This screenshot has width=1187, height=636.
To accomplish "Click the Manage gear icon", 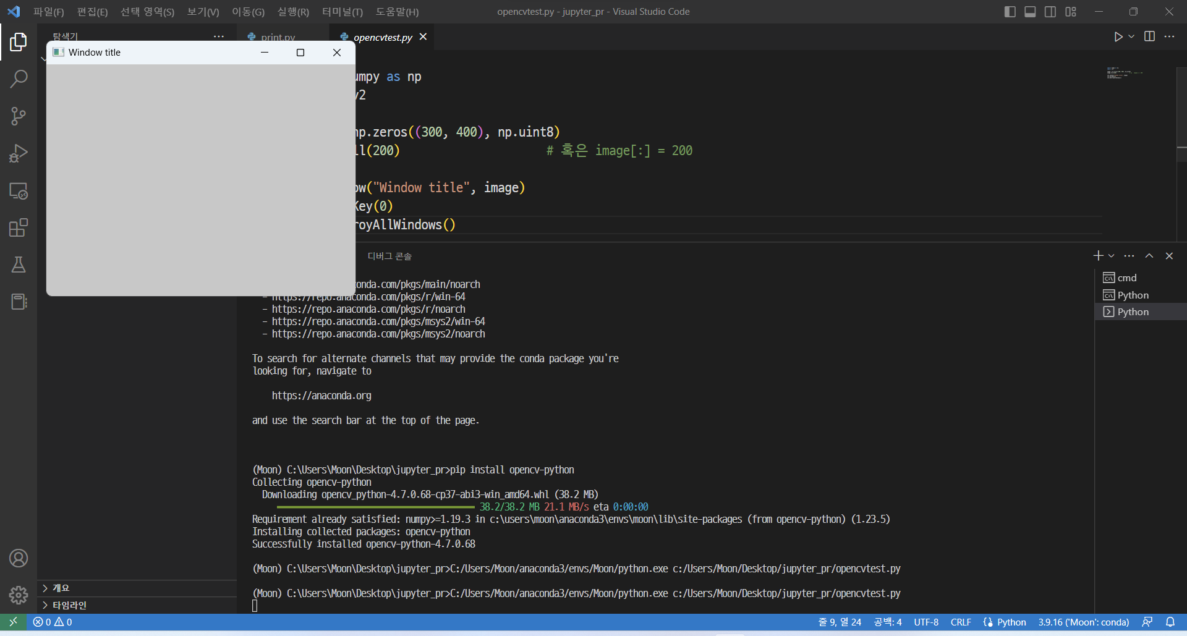I will point(19,595).
